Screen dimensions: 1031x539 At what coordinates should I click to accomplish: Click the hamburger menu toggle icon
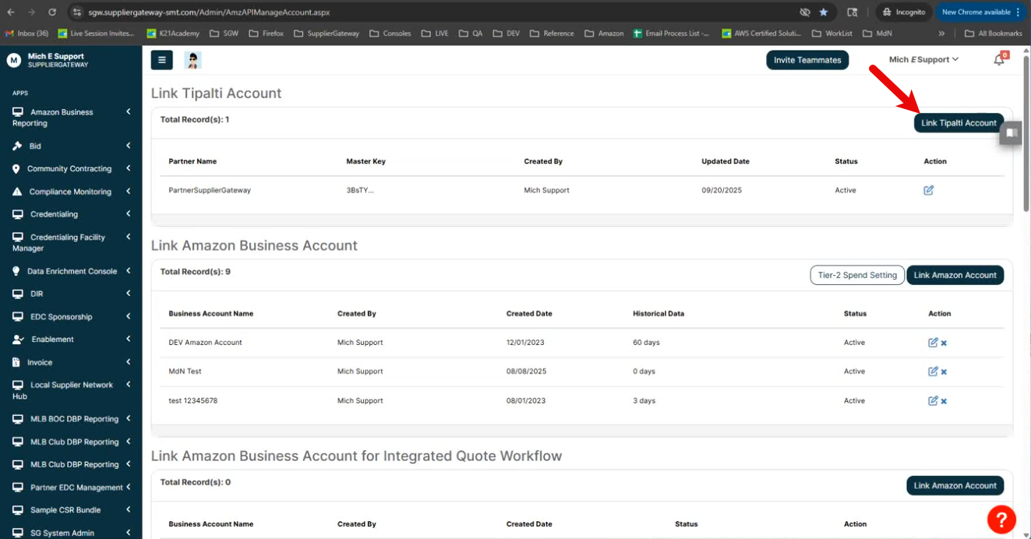coord(161,60)
